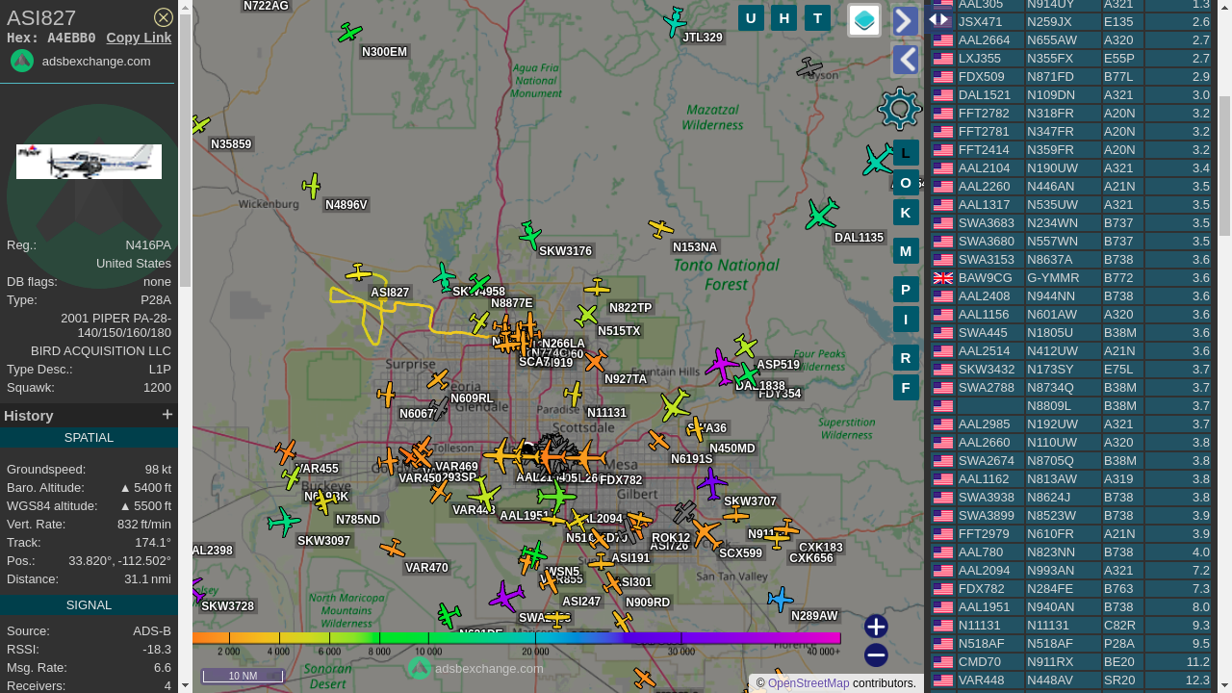Viewport: 1232px width, 693px height.
Task: Toggle the K map button
Action: 906,213
